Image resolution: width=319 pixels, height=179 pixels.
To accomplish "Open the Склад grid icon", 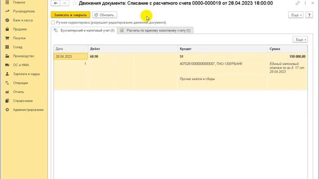I will (7, 47).
